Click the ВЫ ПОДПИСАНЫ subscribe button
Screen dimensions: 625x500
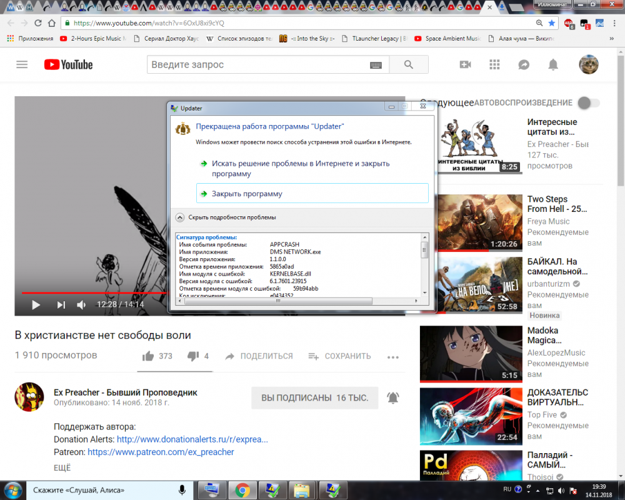pos(314,398)
